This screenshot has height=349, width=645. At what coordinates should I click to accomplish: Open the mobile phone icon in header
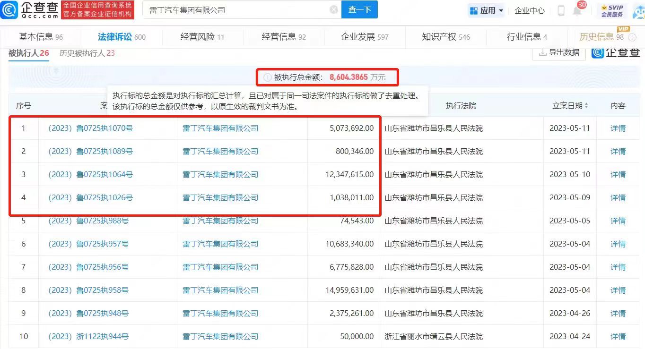tap(561, 10)
